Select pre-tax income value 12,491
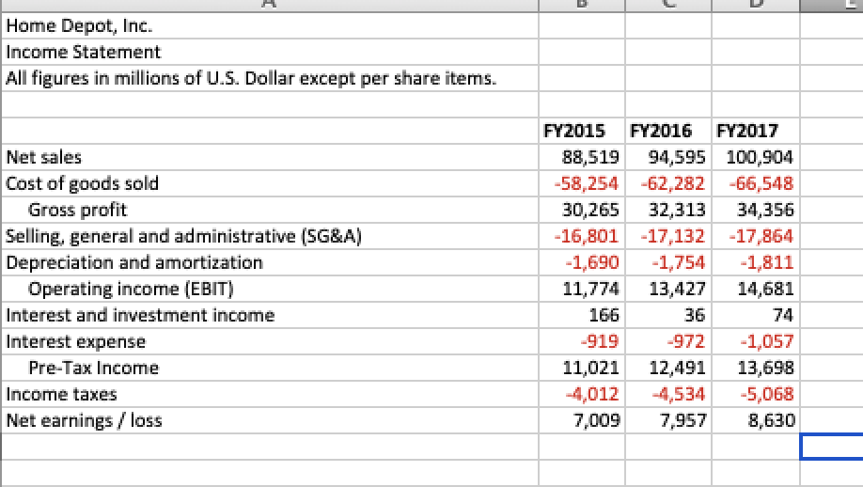This screenshot has width=863, height=487. [x=668, y=368]
